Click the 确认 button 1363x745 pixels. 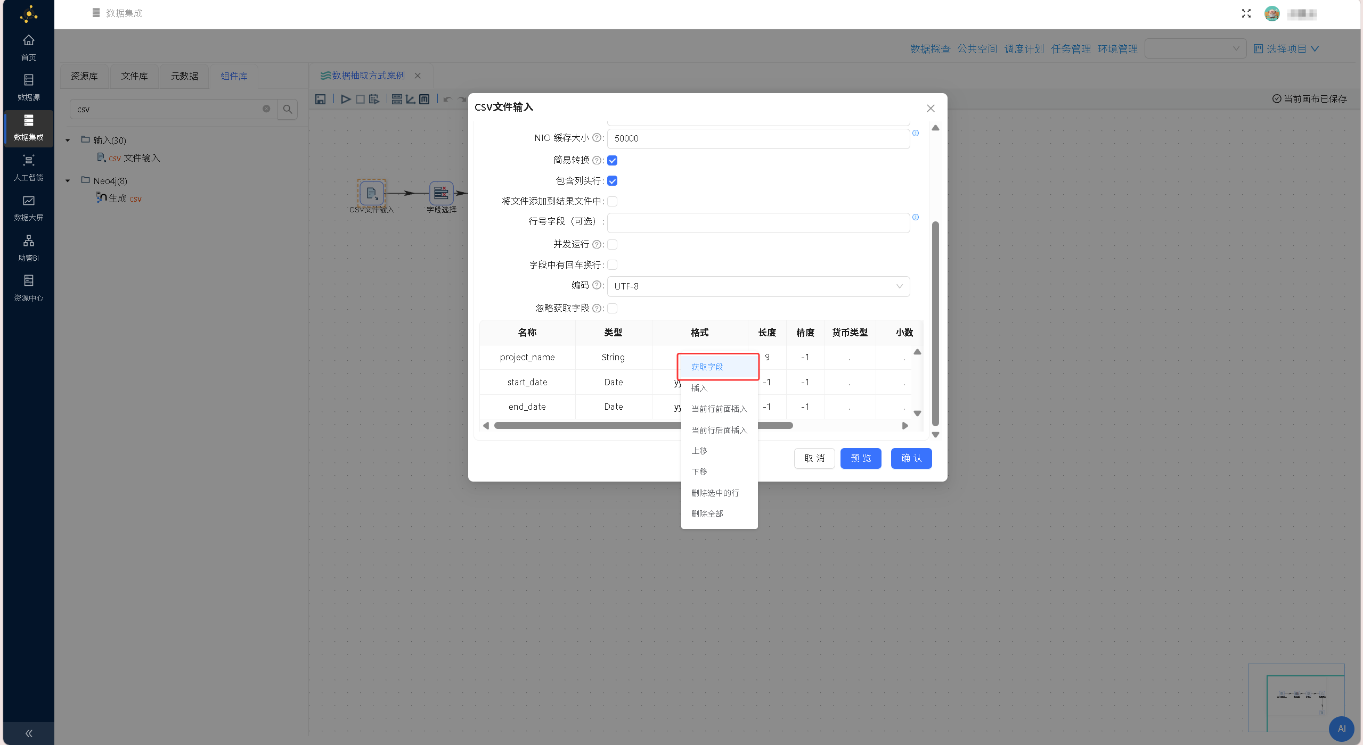[911, 458]
